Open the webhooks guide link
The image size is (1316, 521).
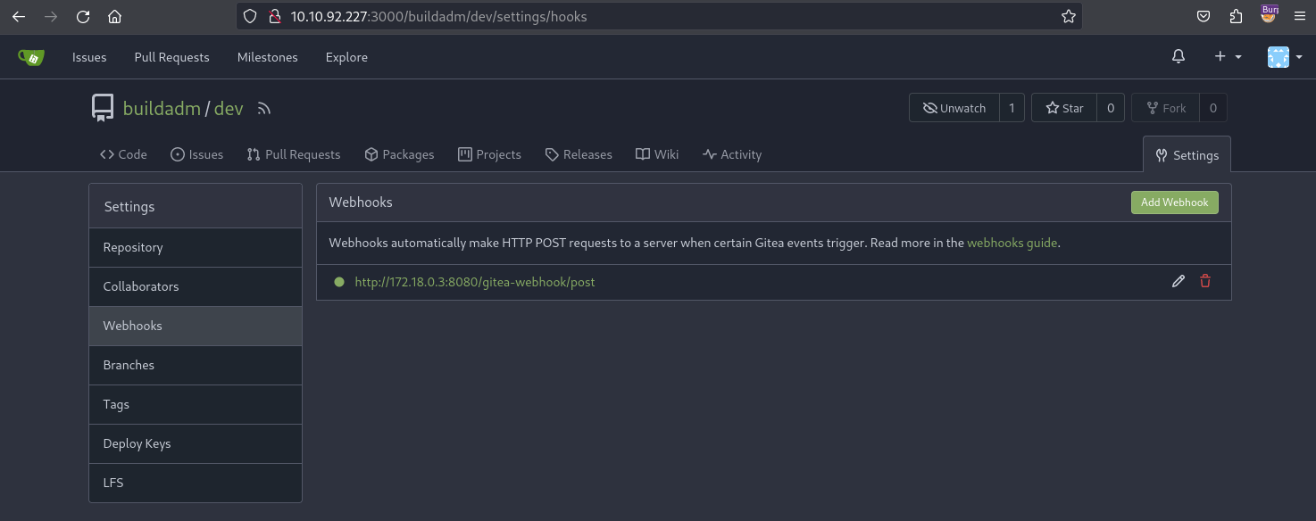(1012, 243)
